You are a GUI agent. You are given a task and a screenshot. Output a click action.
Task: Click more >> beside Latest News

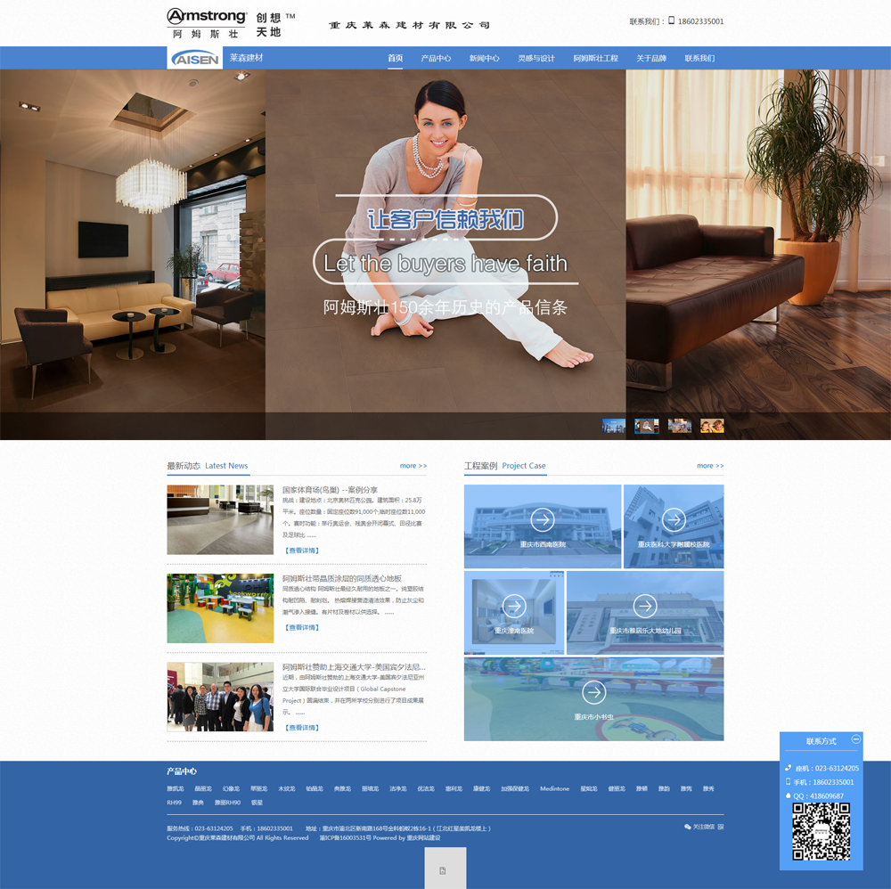click(413, 466)
